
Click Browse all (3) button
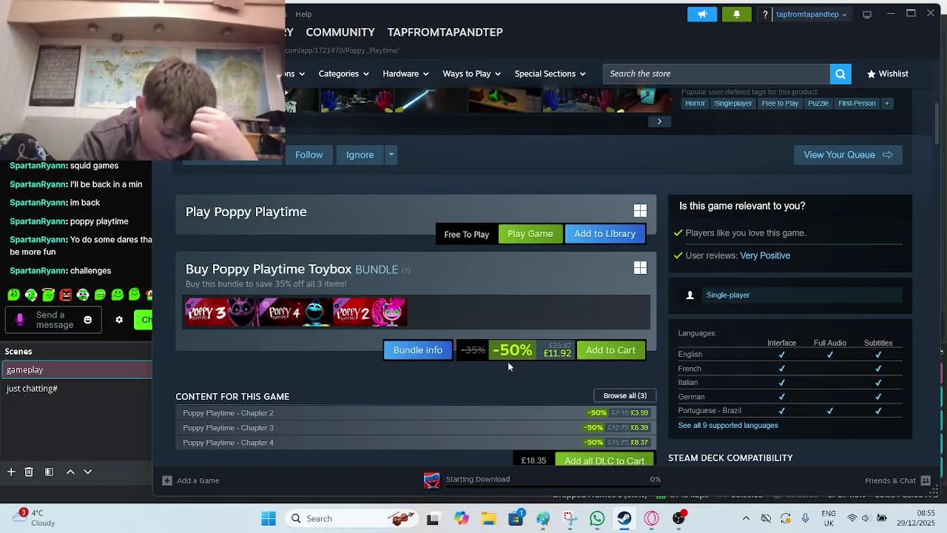click(624, 396)
